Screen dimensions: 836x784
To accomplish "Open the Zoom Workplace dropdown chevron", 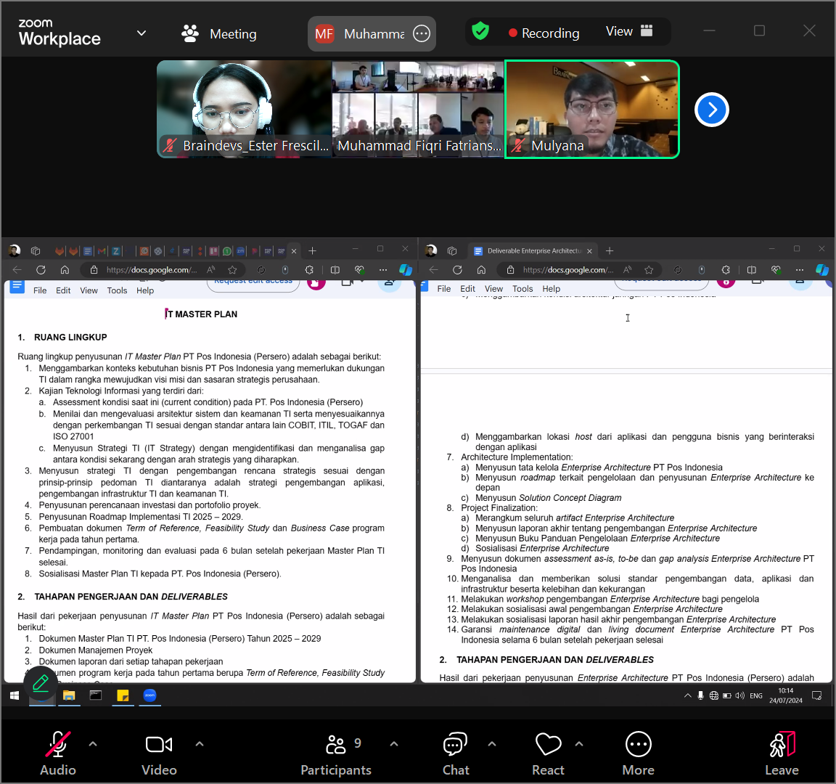I will 142,33.
